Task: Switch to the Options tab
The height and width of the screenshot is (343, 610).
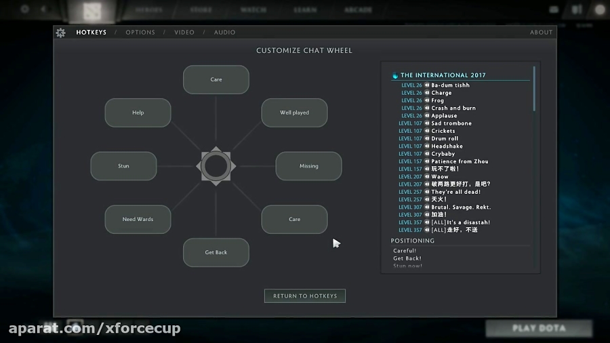Action: click(140, 33)
